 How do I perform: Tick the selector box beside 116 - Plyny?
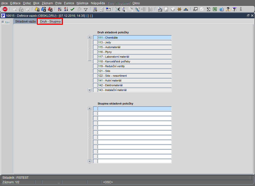pos(95,52)
